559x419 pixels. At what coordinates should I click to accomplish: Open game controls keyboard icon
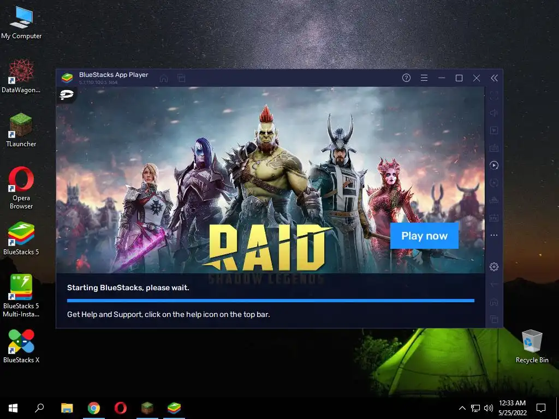point(493,147)
